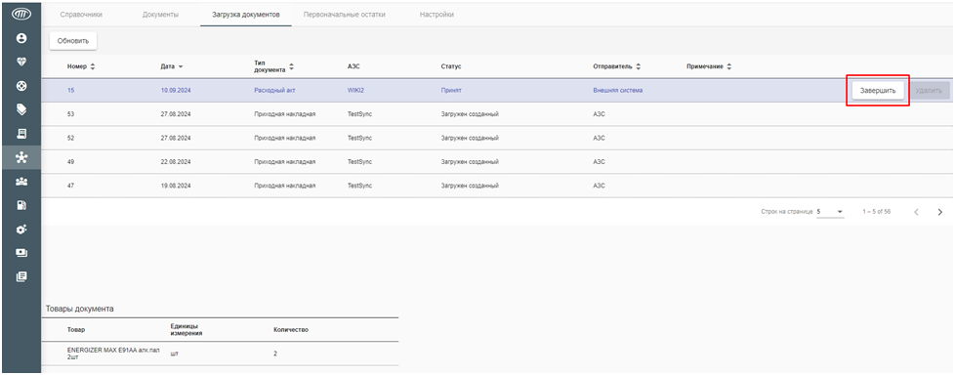Select the highlighted hub network sidebar icon
Image resolution: width=955 pixels, height=375 pixels.
(x=21, y=157)
